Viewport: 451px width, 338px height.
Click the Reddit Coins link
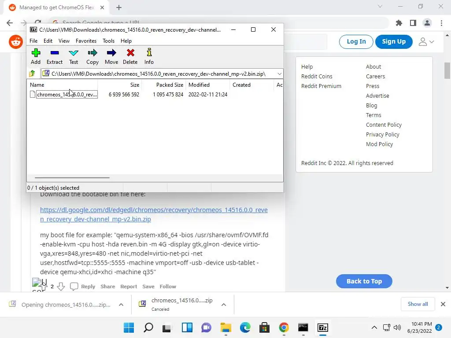tap(317, 77)
